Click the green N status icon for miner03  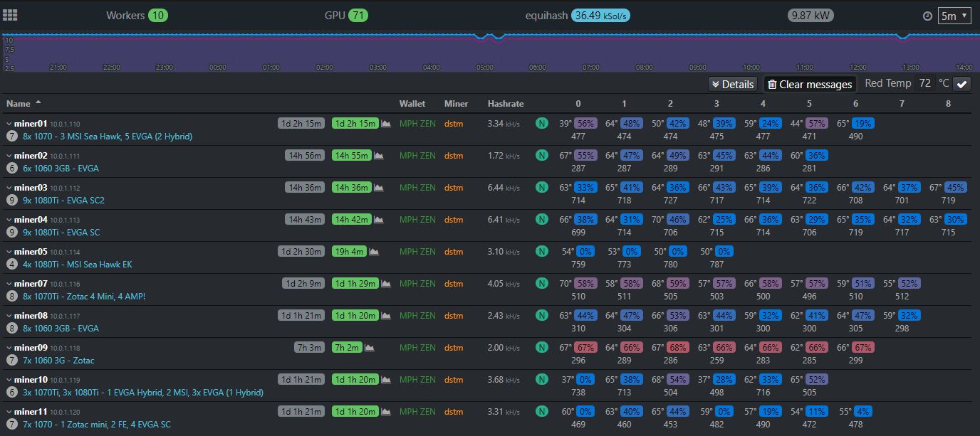click(541, 188)
